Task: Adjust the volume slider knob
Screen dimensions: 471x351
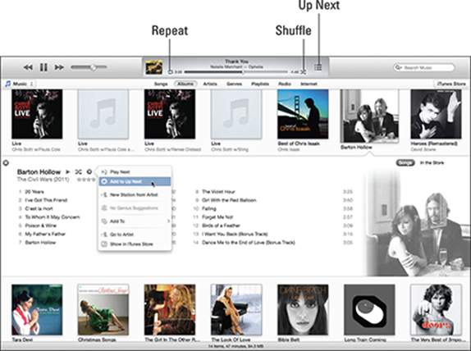Action: 94,67
